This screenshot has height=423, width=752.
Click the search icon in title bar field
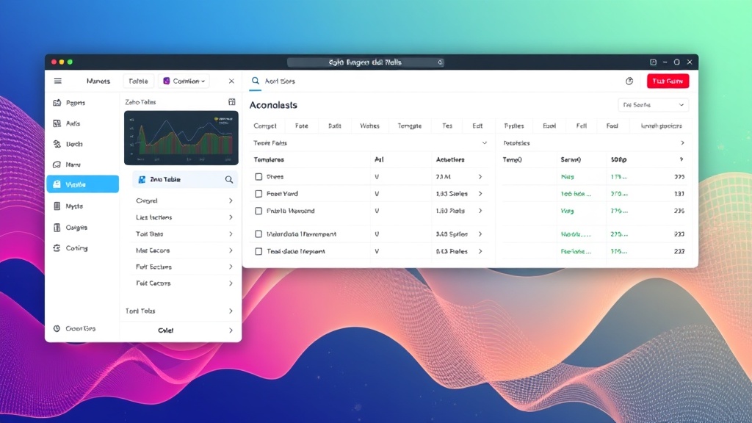[440, 62]
